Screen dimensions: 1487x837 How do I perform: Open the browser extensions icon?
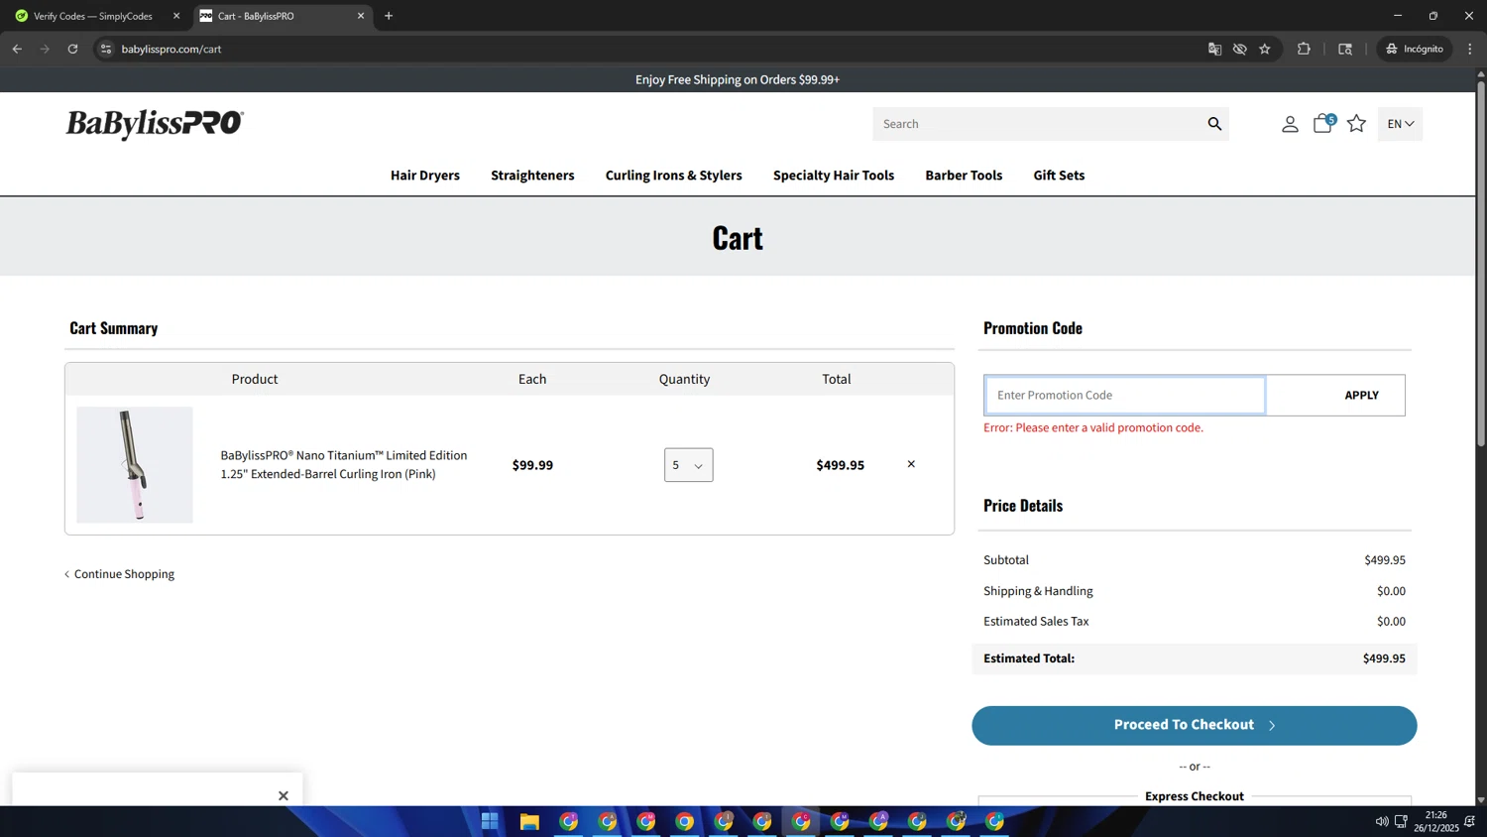(1304, 49)
